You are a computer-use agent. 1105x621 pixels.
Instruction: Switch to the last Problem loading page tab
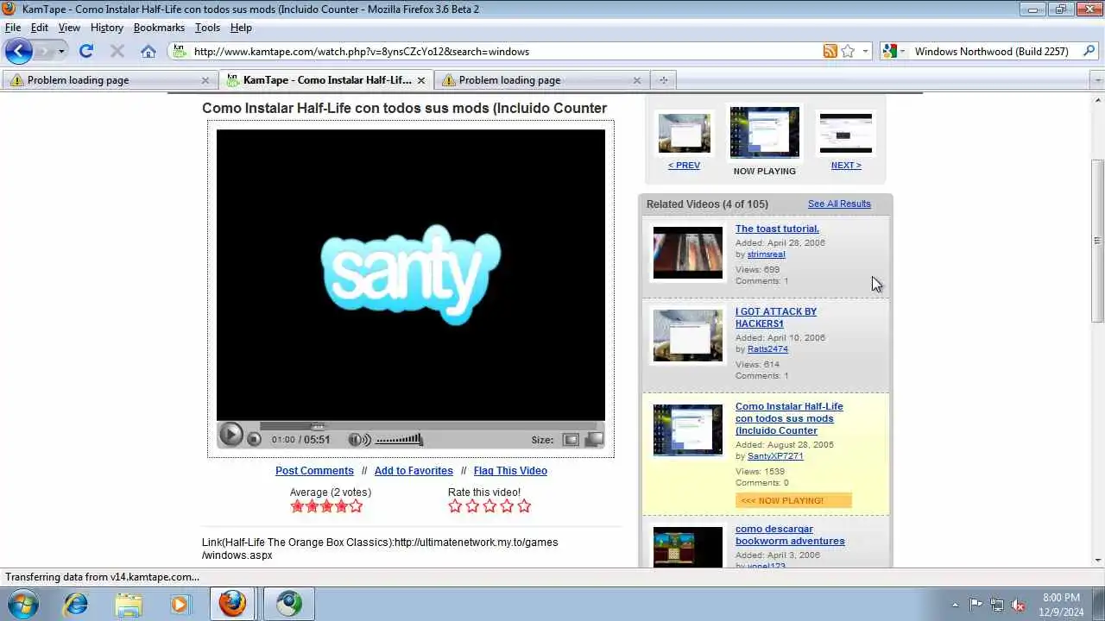pyautogui.click(x=541, y=80)
